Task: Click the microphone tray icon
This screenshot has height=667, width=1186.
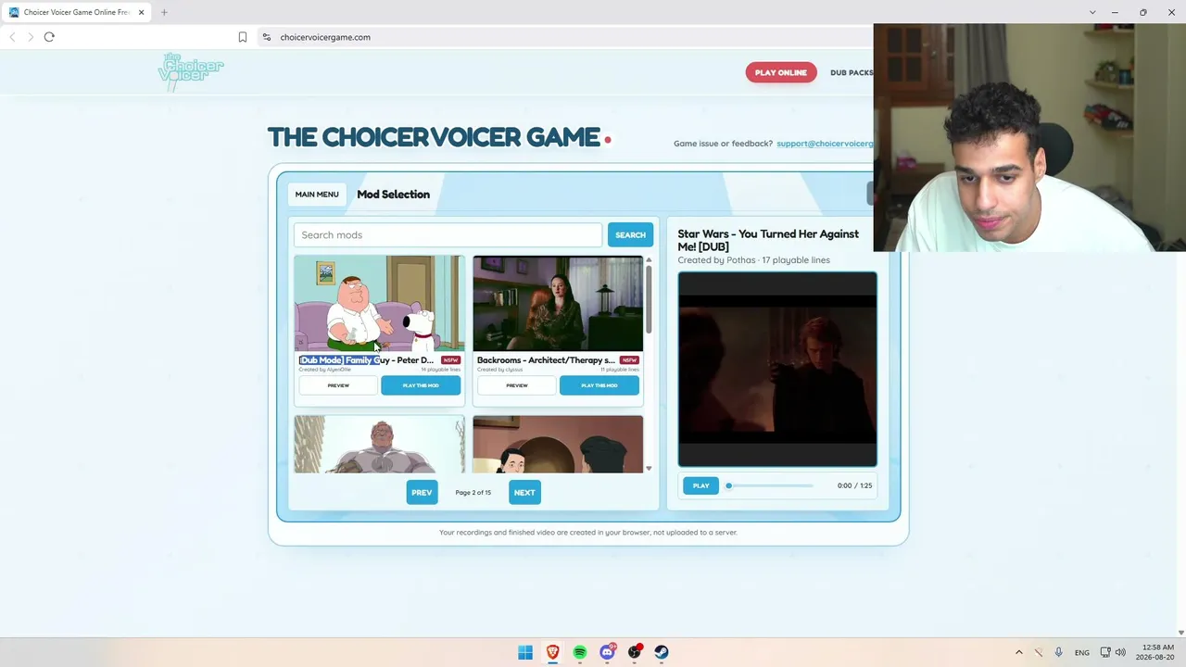Action: pos(1058,652)
